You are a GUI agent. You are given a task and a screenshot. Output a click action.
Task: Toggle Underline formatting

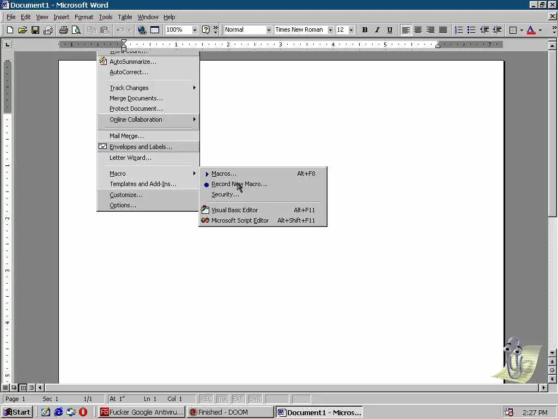point(390,30)
